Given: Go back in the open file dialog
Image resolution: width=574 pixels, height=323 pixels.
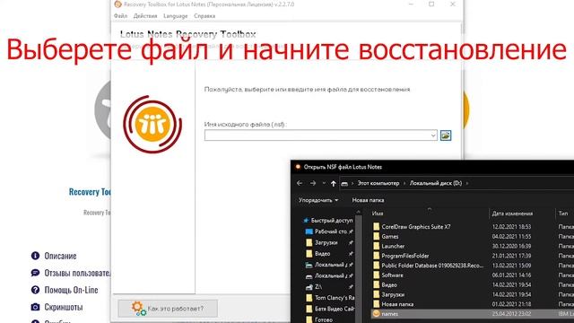Looking at the screenshot, I should (x=300, y=183).
